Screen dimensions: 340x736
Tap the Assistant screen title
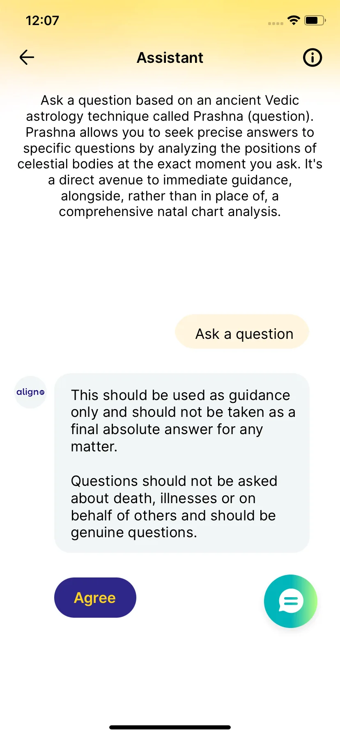(x=170, y=58)
